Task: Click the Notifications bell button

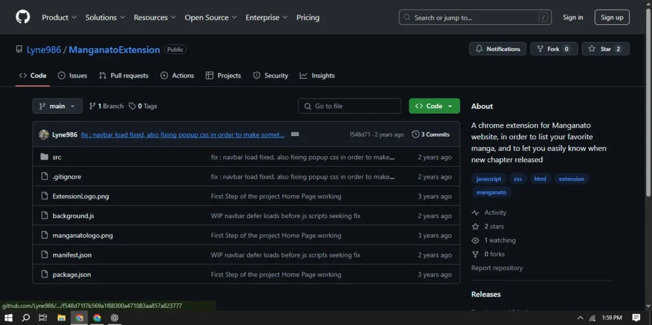Action: coord(497,49)
